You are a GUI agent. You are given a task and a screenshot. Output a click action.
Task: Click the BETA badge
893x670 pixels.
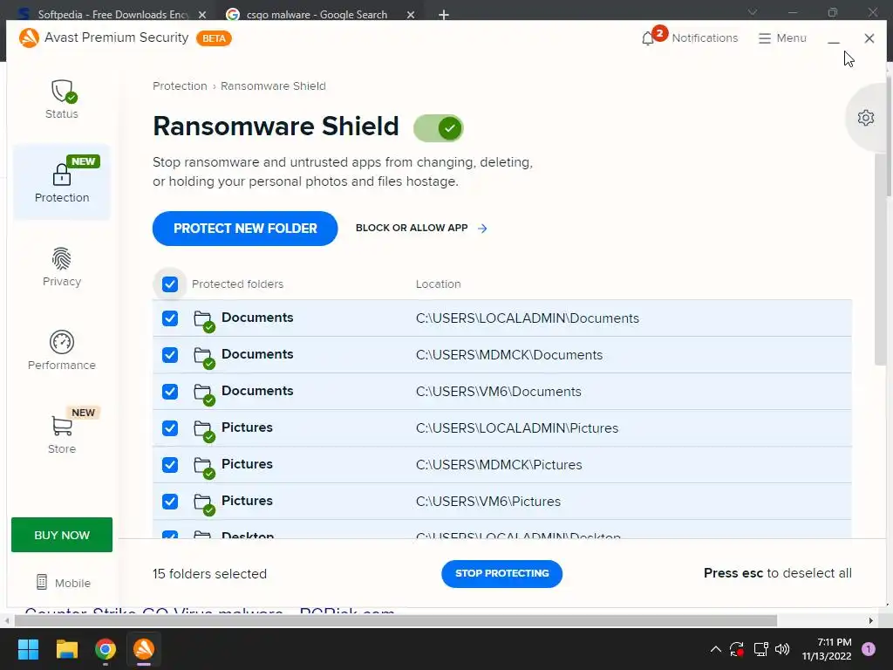pyautogui.click(x=215, y=38)
